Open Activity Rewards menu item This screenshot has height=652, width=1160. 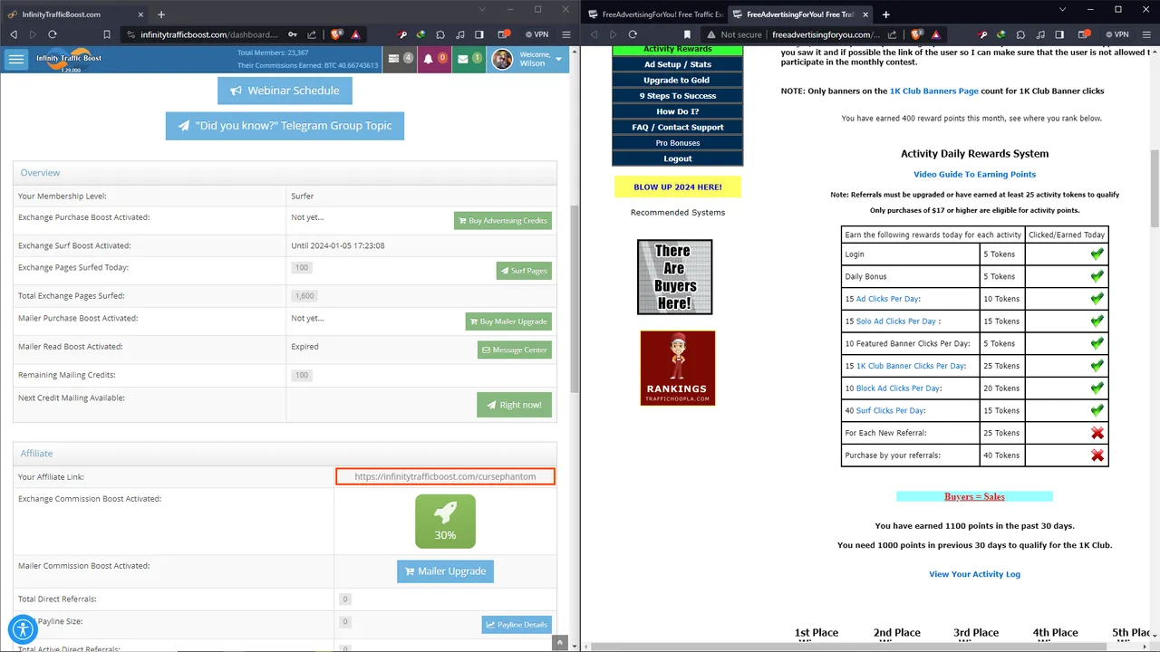677,50
